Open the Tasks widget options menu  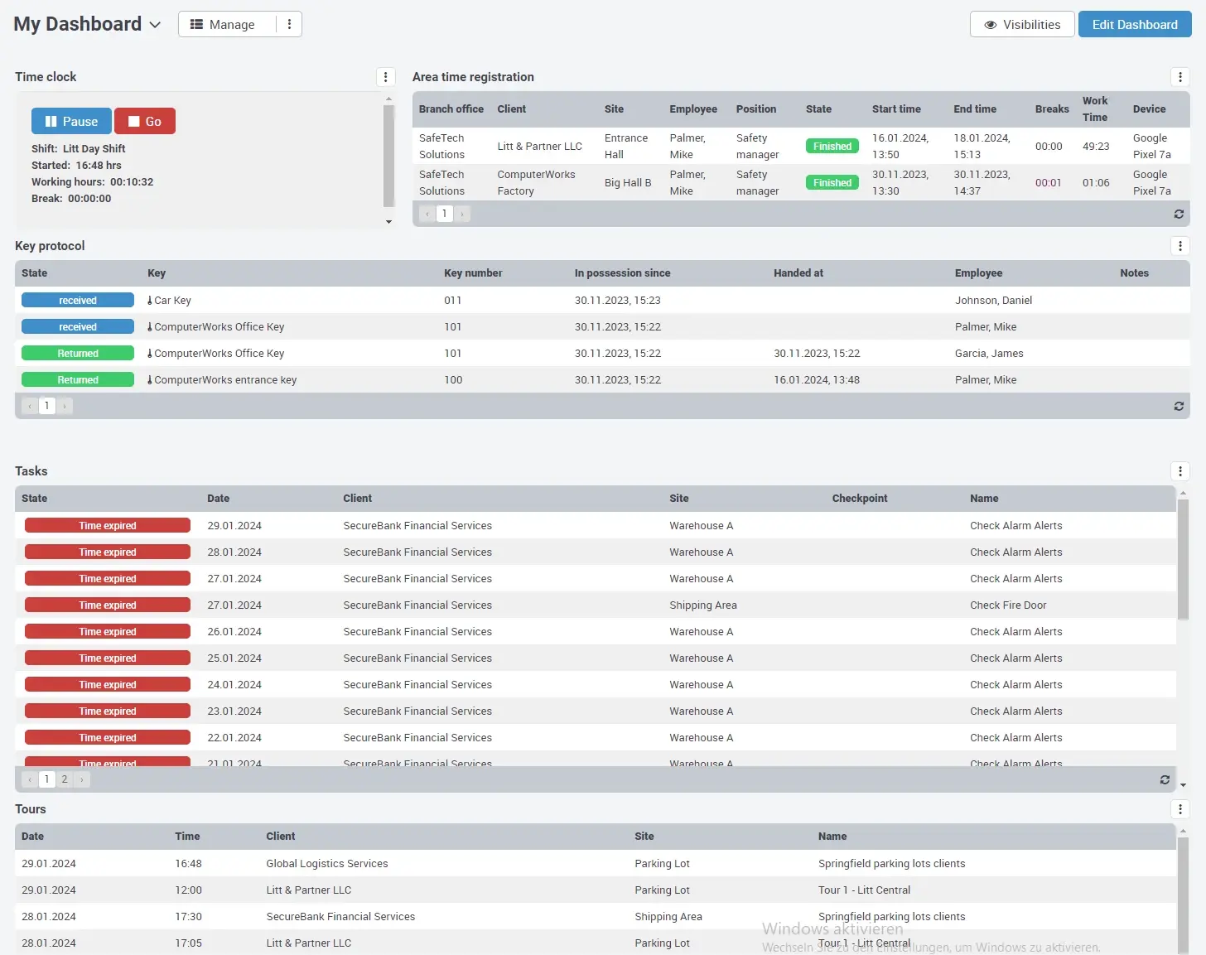(1179, 470)
